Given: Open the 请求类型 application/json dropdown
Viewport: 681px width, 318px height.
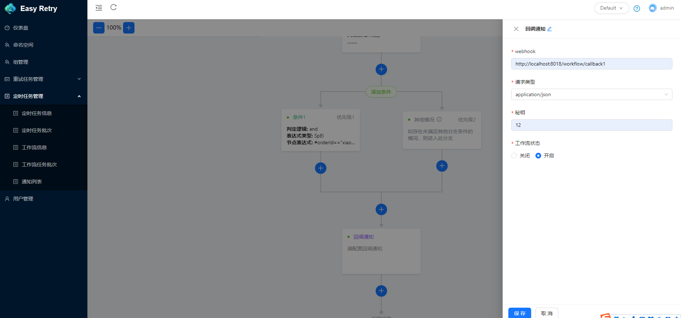Looking at the screenshot, I should coord(591,94).
